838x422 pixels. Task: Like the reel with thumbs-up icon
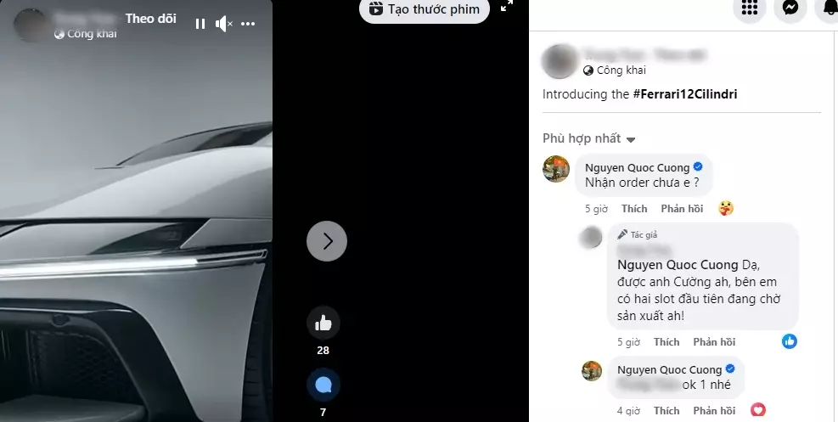pos(323,323)
